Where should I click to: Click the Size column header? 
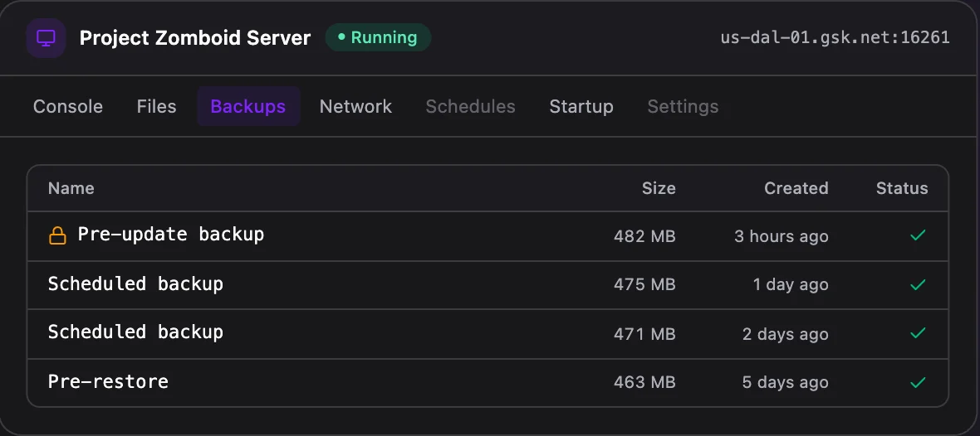(659, 188)
